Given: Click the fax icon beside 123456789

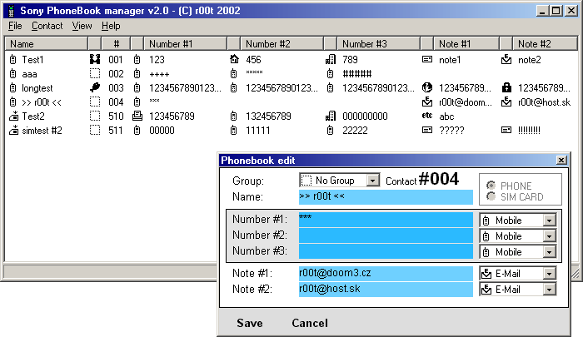Looking at the screenshot, I should click(137, 116).
